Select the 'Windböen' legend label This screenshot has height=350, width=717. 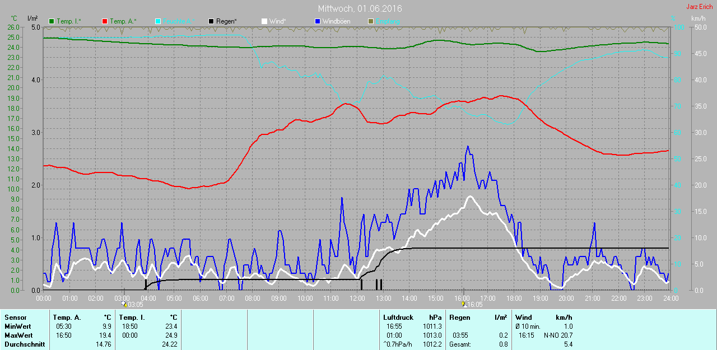click(337, 21)
